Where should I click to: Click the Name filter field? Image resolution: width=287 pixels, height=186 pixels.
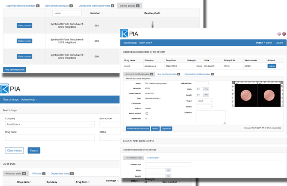[67, 13]
